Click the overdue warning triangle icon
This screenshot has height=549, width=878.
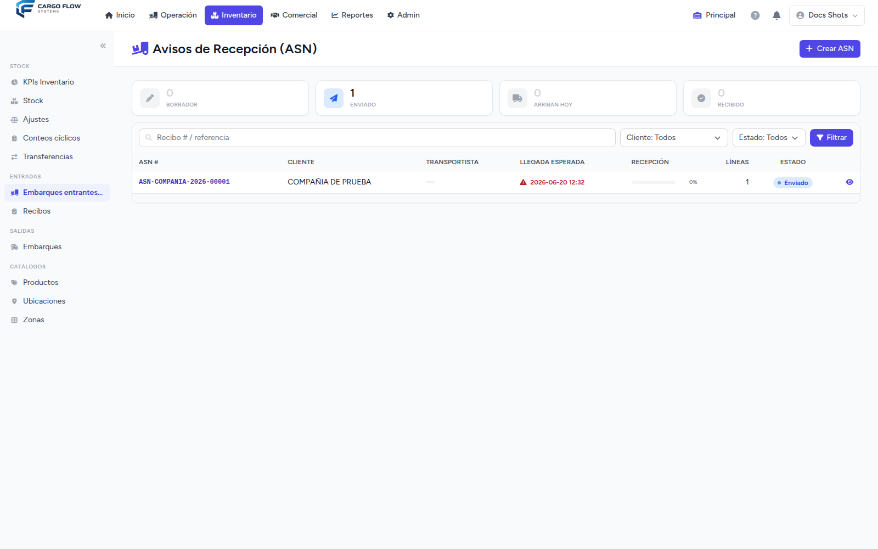pos(523,182)
